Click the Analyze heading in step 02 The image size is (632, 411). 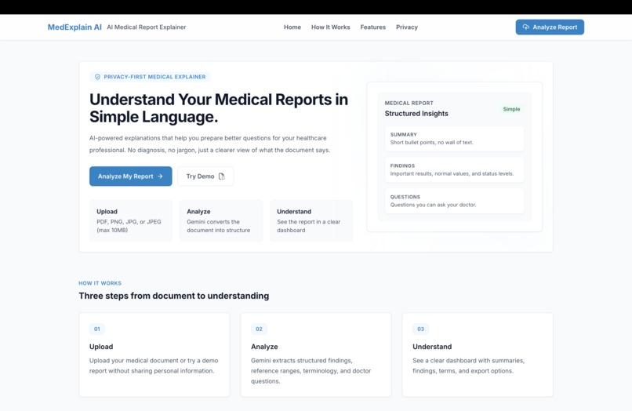coord(264,347)
